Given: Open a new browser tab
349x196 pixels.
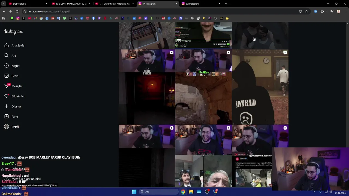Looking at the screenshot, I should (226, 4).
